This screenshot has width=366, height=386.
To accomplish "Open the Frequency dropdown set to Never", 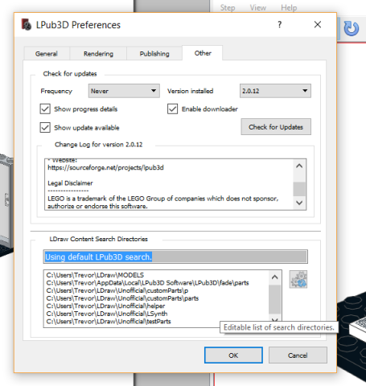I will (124, 91).
